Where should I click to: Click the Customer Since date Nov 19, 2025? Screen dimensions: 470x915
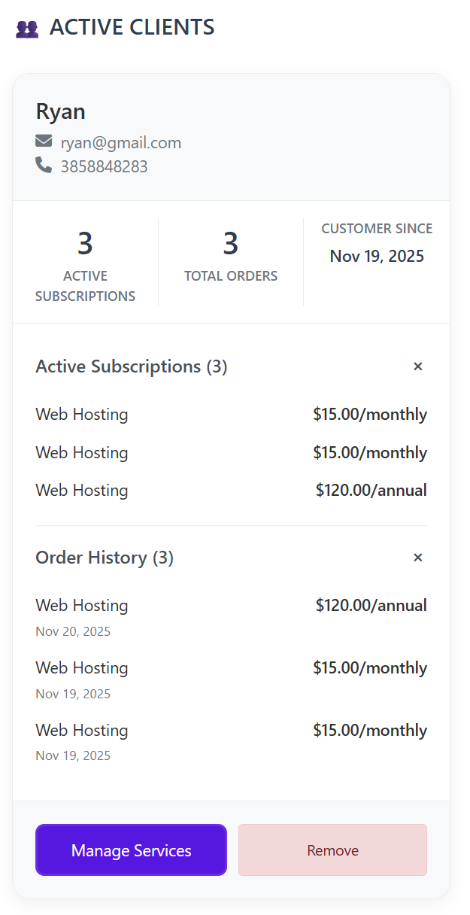377,256
